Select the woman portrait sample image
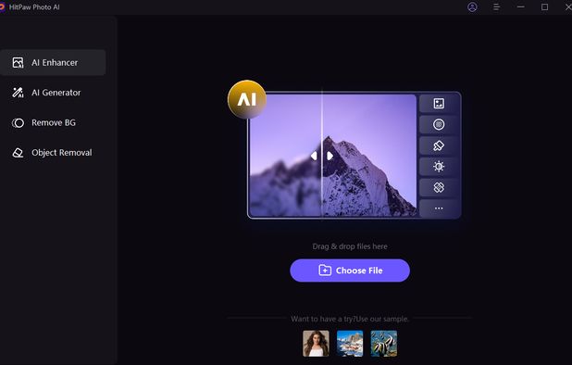Screen dimensions: 572x365 [x=316, y=344]
